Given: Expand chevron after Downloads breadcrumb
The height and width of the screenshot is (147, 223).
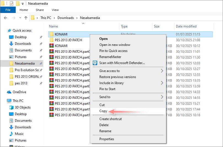Looking at the screenshot, I should [x=77, y=18].
